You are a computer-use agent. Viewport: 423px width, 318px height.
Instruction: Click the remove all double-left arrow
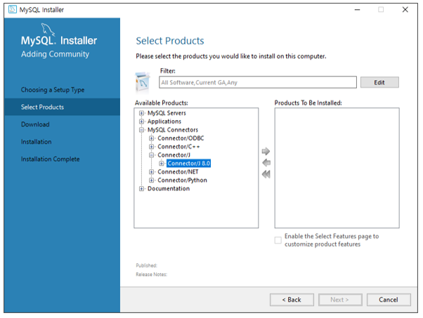[266, 174]
